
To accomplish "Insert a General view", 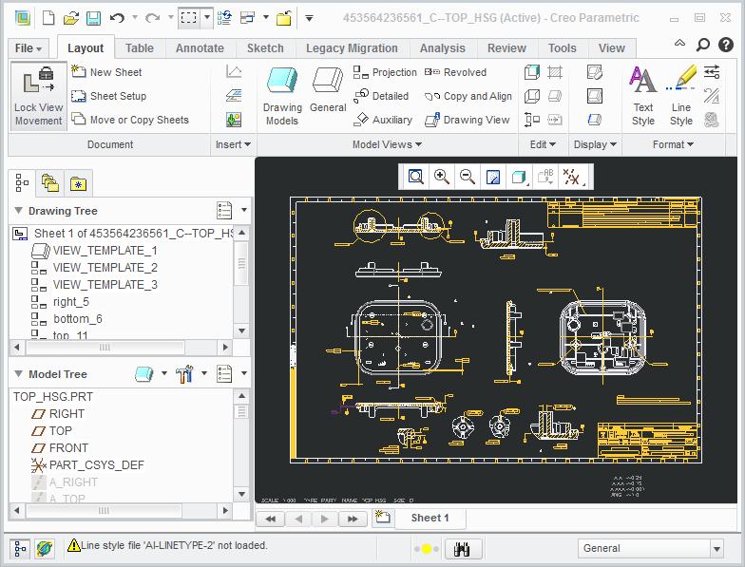I will pos(328,90).
